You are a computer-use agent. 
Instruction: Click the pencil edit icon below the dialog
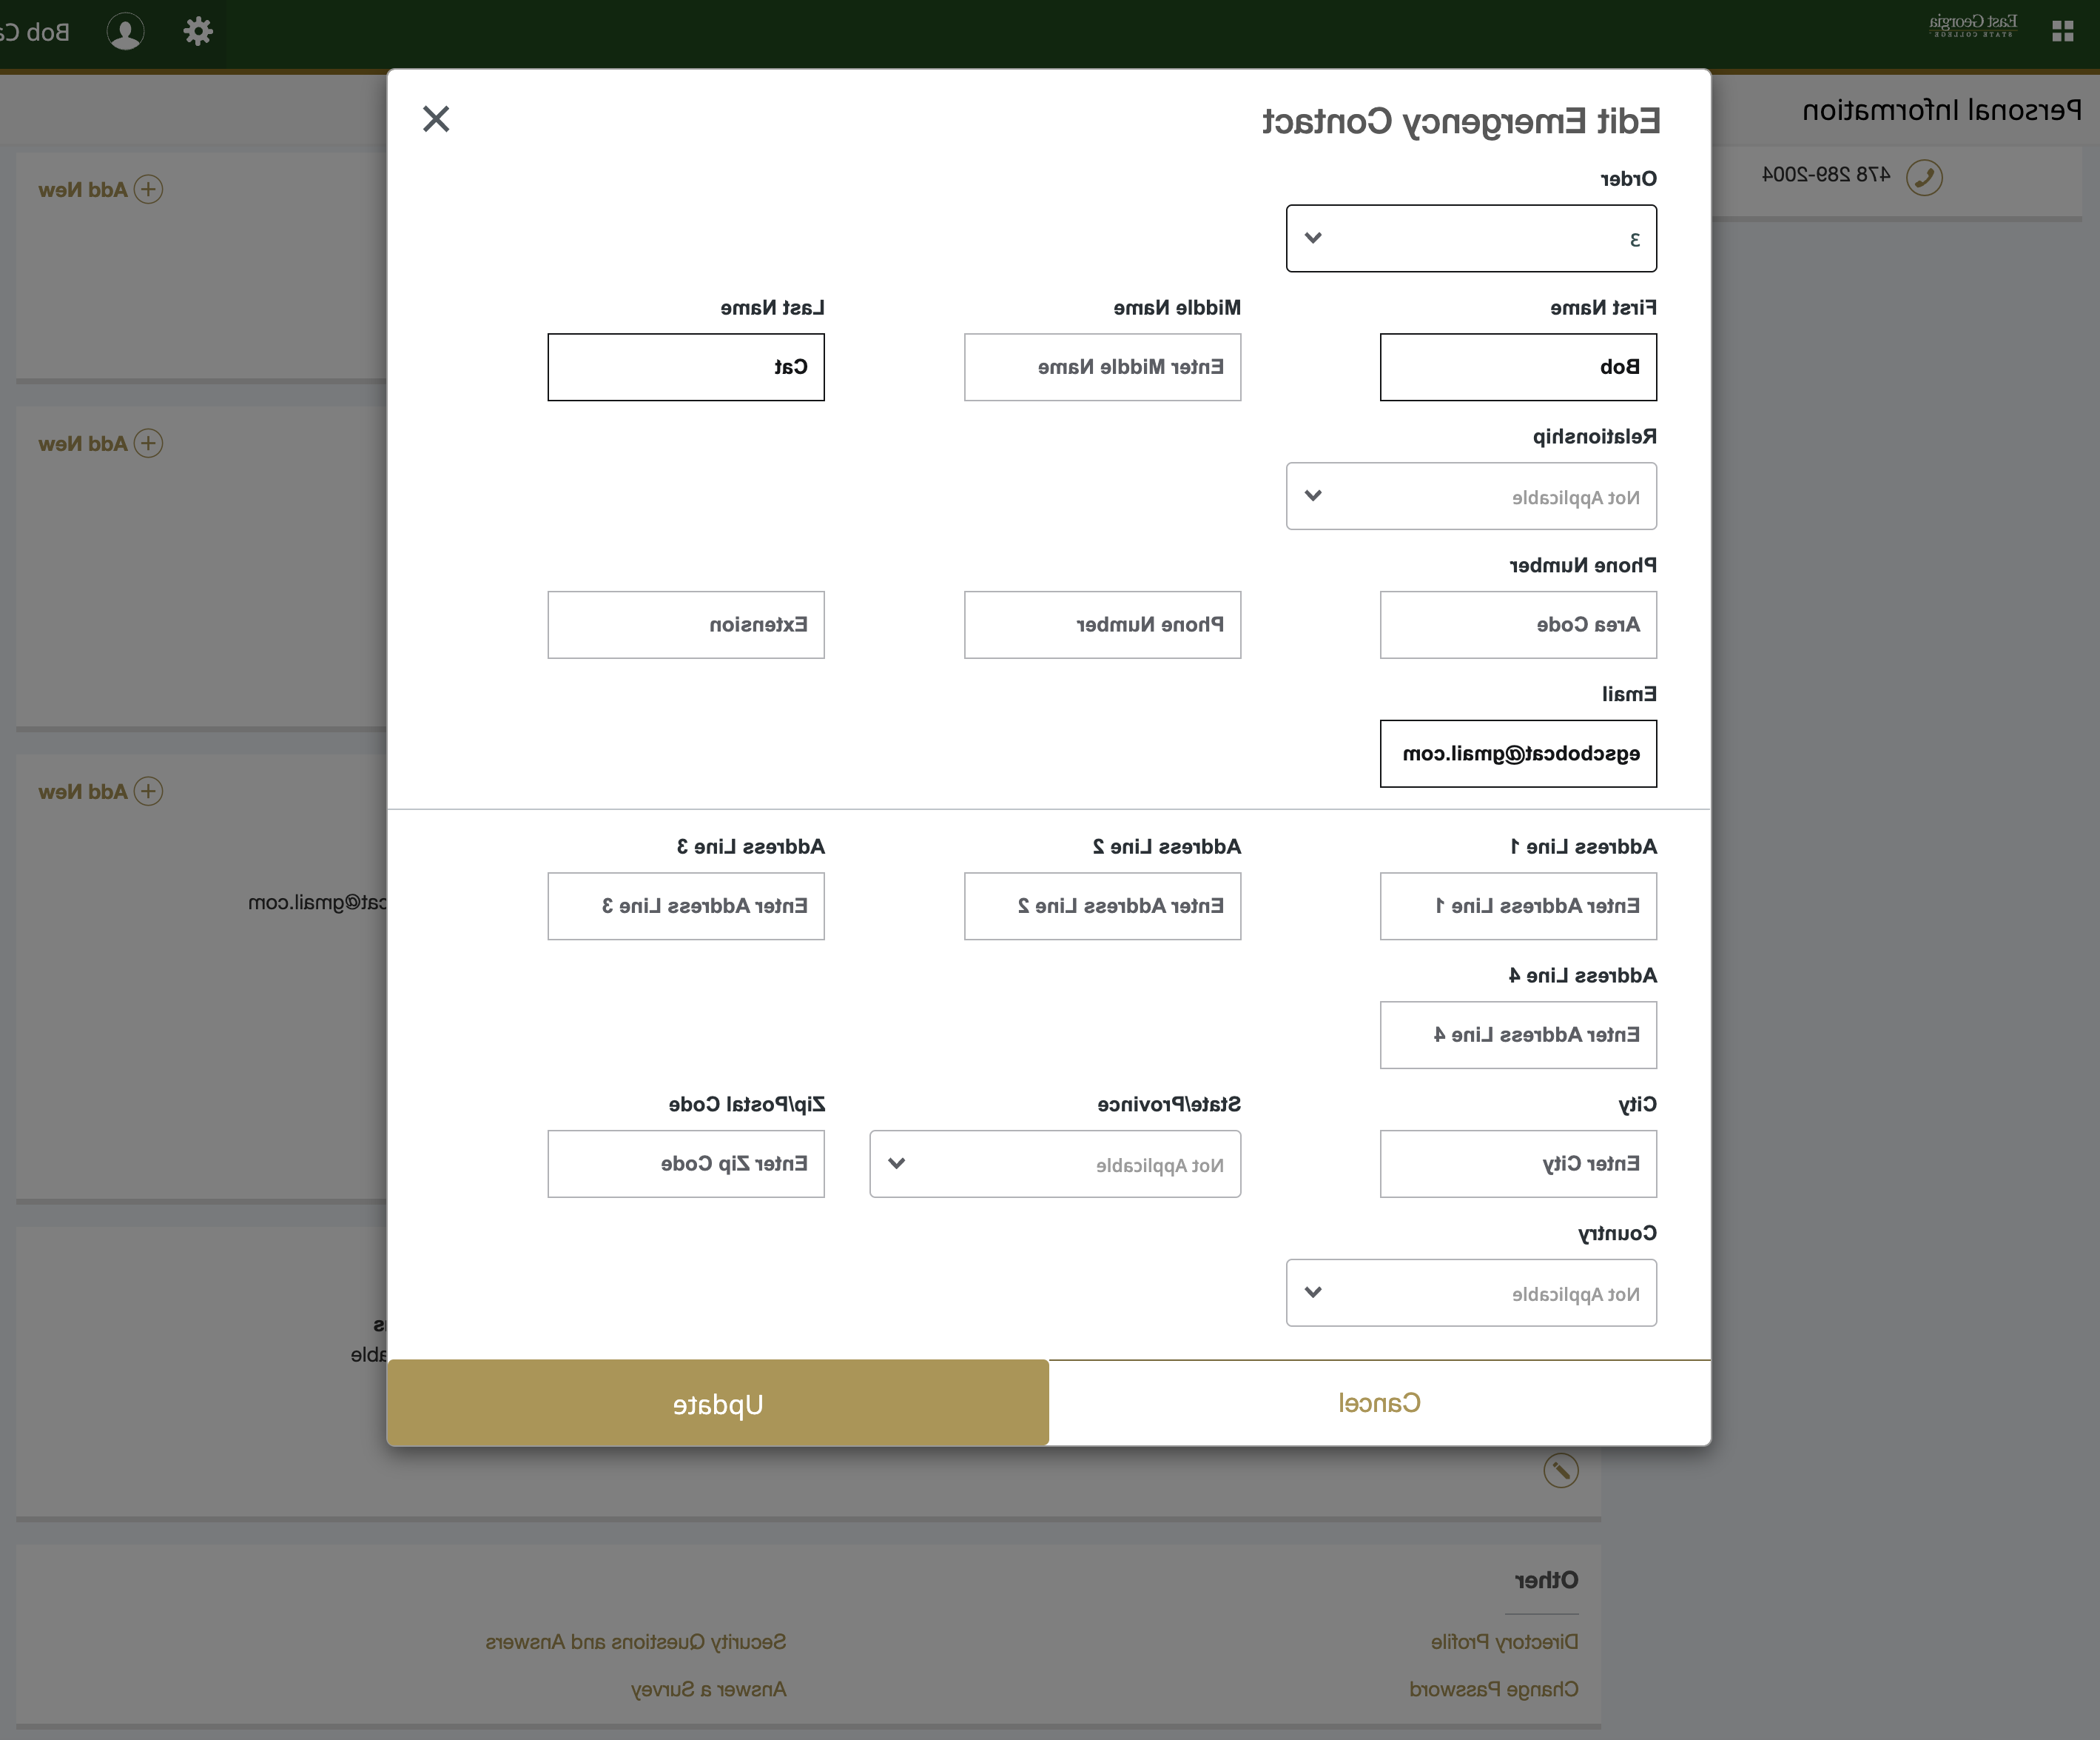point(1560,1470)
